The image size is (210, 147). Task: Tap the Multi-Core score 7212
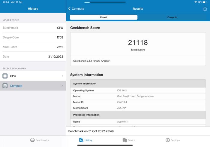tap(60, 47)
